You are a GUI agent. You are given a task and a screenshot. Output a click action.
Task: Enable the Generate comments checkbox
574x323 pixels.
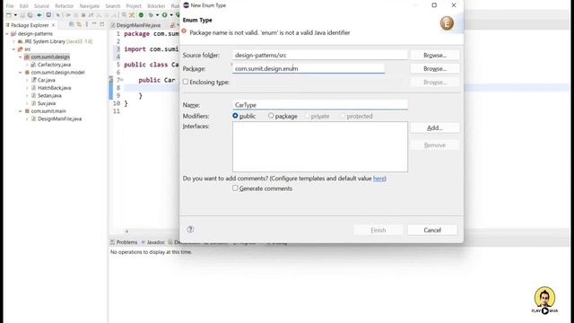[x=235, y=188]
